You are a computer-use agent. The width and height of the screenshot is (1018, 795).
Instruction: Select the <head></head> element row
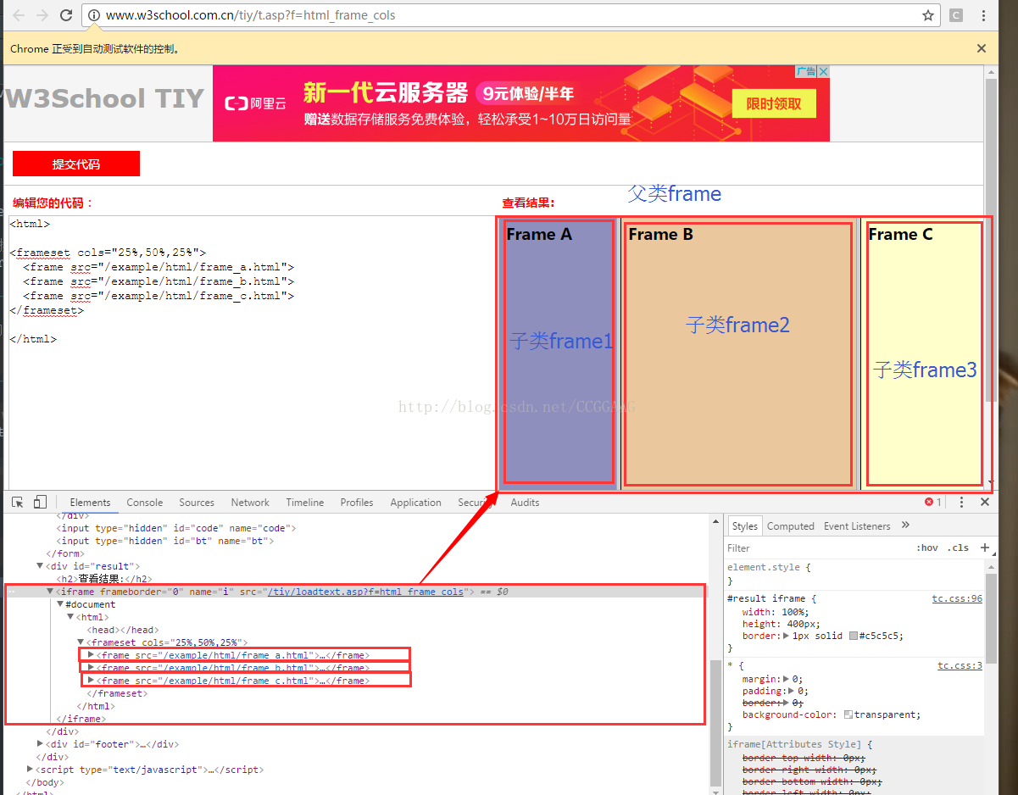123,630
